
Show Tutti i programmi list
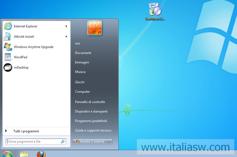(26, 131)
